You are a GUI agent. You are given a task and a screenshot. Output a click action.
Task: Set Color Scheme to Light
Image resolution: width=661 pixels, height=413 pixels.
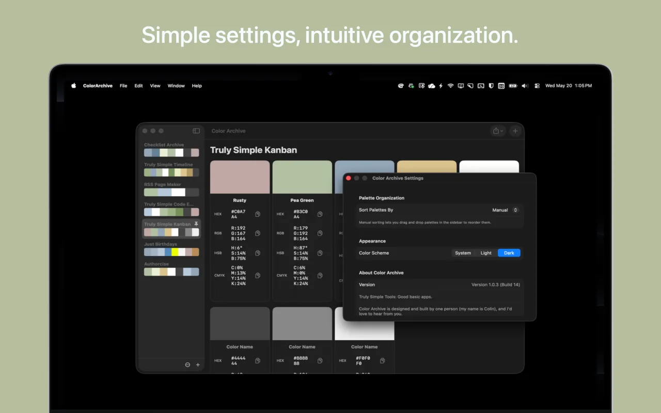pyautogui.click(x=486, y=253)
